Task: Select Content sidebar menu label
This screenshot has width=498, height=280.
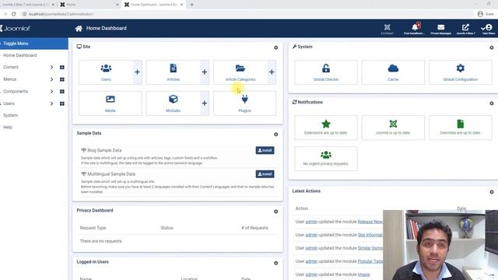Action: [11, 68]
